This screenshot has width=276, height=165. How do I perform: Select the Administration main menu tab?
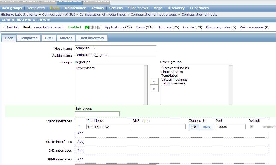click(x=97, y=2)
